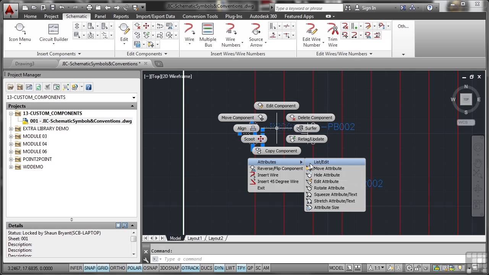This screenshot has width=489, height=275.
Task: Expand the MODULE 03 project node
Action: [11, 136]
